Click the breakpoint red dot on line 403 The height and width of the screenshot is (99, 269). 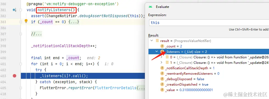[x=15, y=76]
